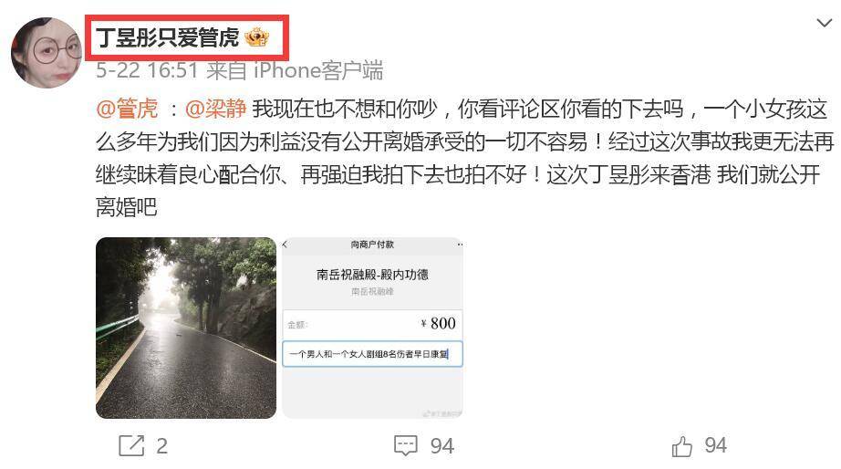Screen dimensions: 841x469
Task: Click the profile avatar with round glasses
Action: (47, 53)
